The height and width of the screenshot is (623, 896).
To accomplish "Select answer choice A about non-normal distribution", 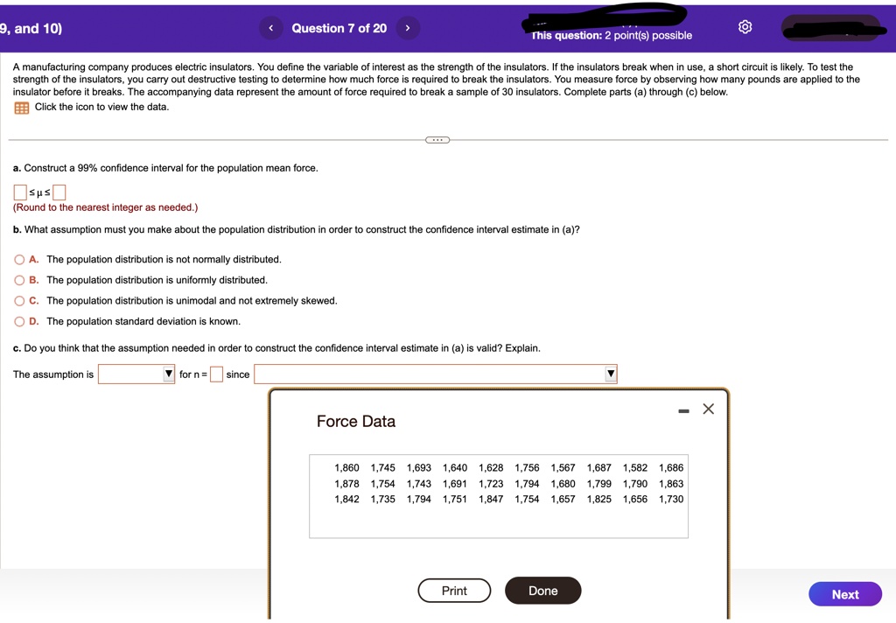I will pyautogui.click(x=18, y=259).
